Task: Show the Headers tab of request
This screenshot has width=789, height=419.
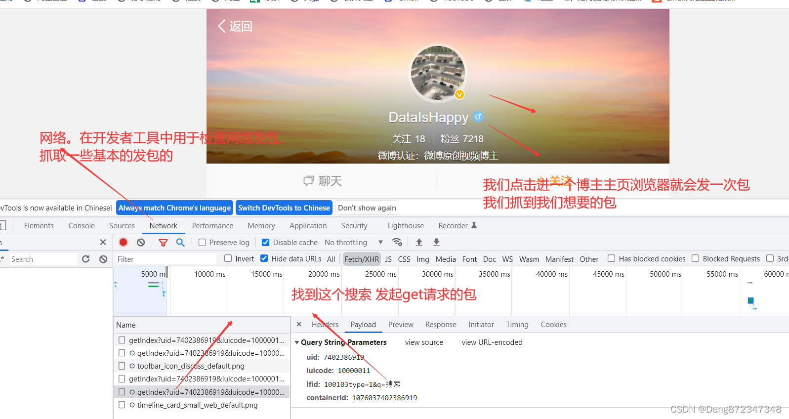Action: click(x=325, y=325)
